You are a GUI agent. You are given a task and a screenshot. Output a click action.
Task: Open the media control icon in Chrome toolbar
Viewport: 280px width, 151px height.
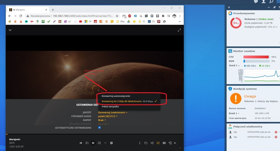[x=169, y=16]
